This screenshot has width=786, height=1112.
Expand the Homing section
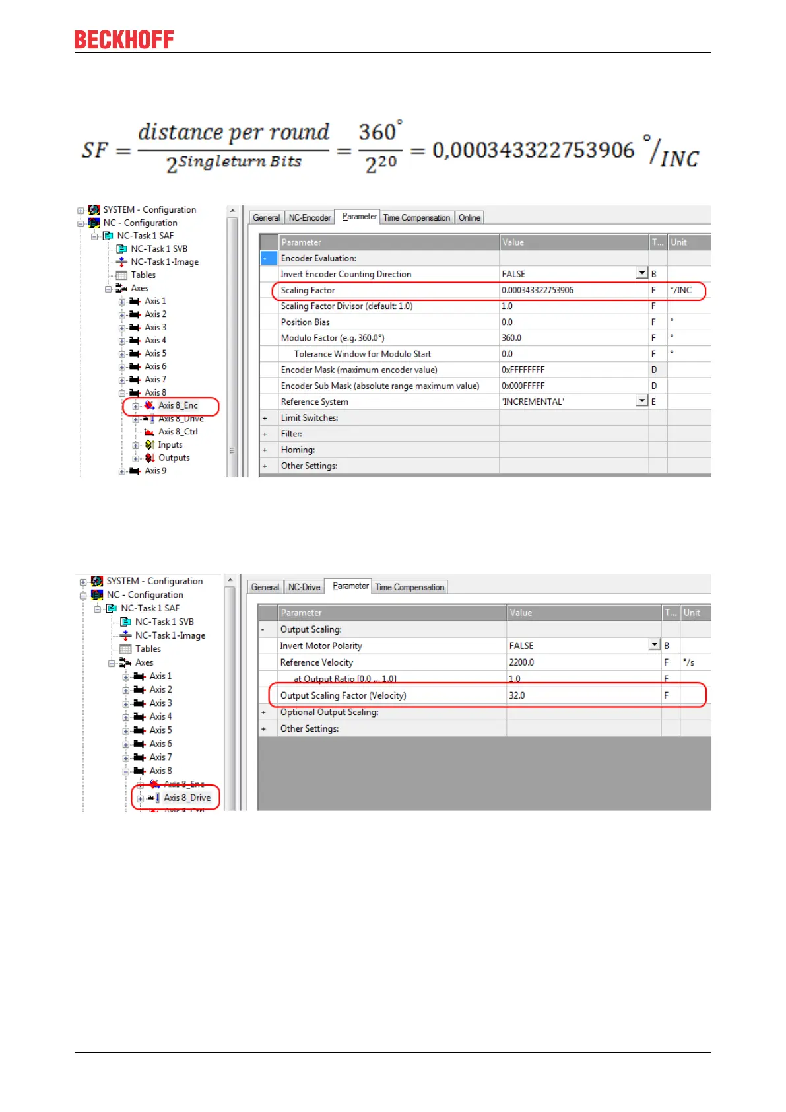point(265,450)
